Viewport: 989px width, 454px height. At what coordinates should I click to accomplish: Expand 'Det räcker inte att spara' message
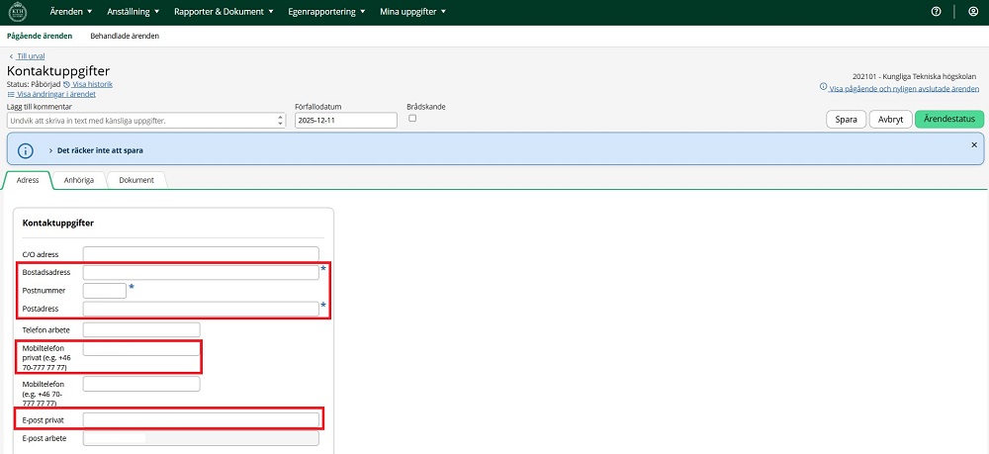point(50,150)
